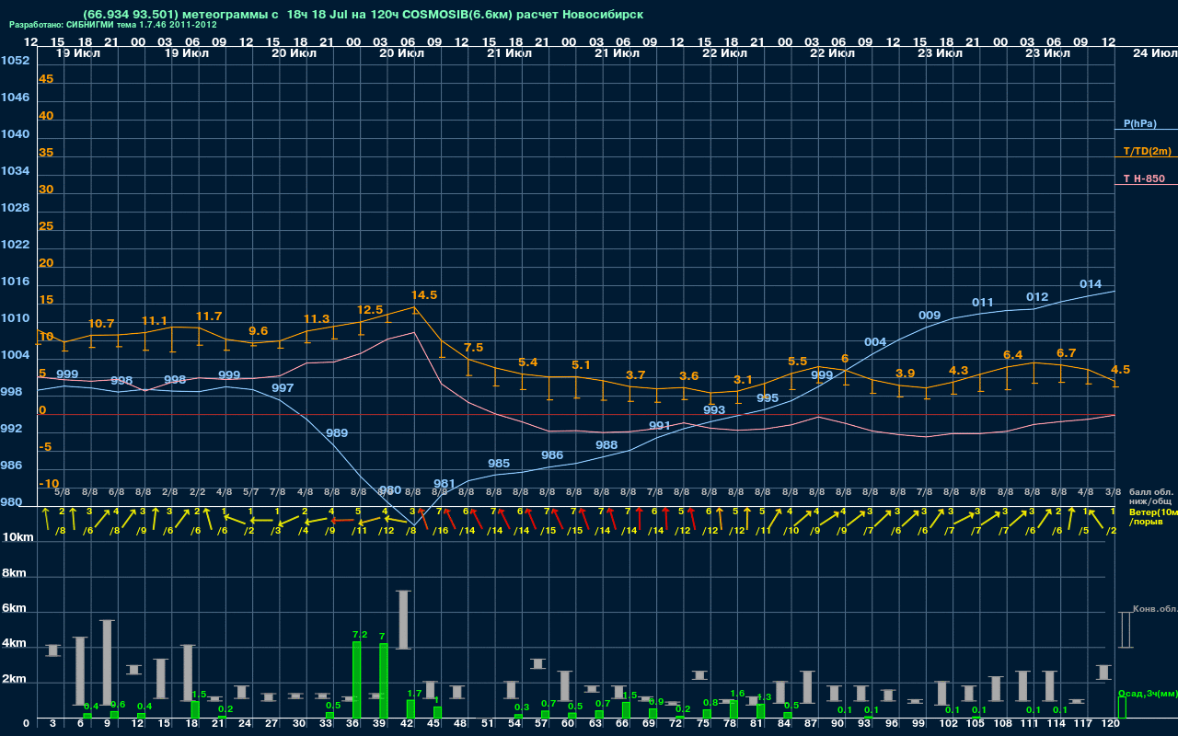This screenshot has width=1178, height=736.
Task: Click forecast hour 51 on bottom axis
Action: (487, 723)
